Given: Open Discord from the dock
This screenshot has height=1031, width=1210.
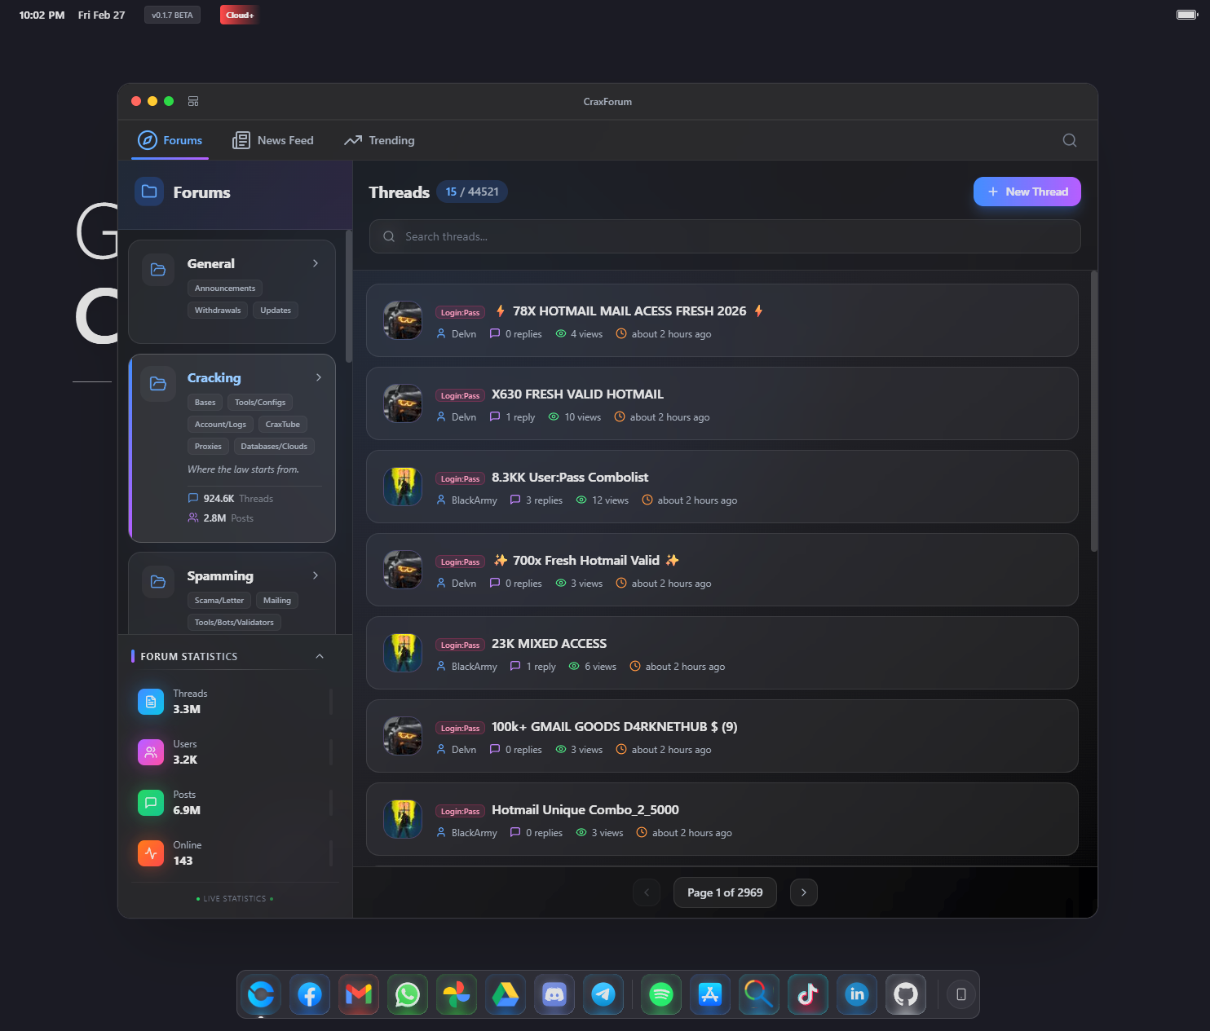Looking at the screenshot, I should [x=554, y=994].
